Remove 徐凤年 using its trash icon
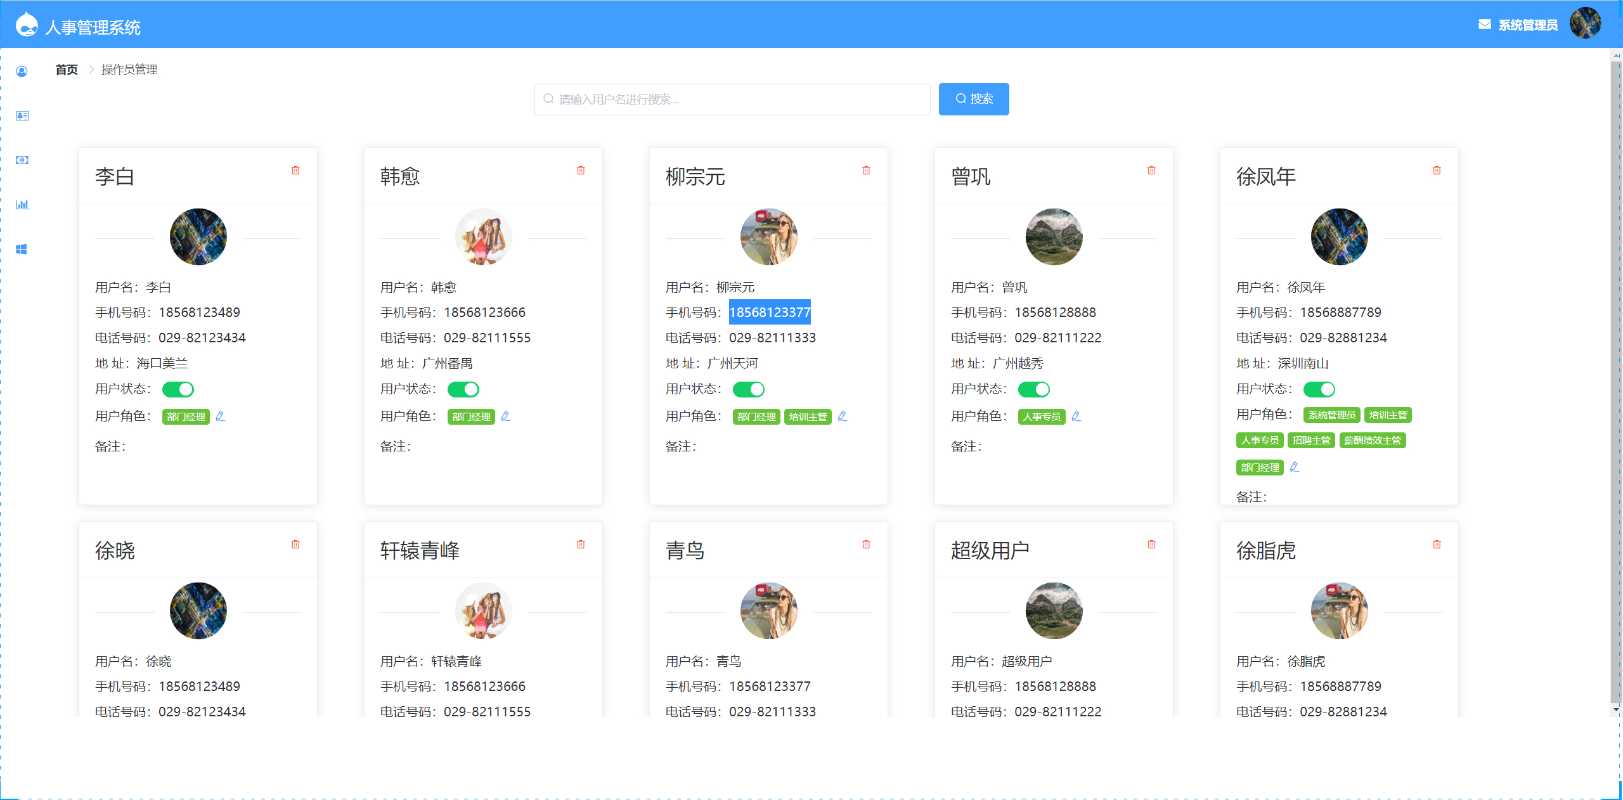The height and width of the screenshot is (800, 1623). coord(1437,171)
